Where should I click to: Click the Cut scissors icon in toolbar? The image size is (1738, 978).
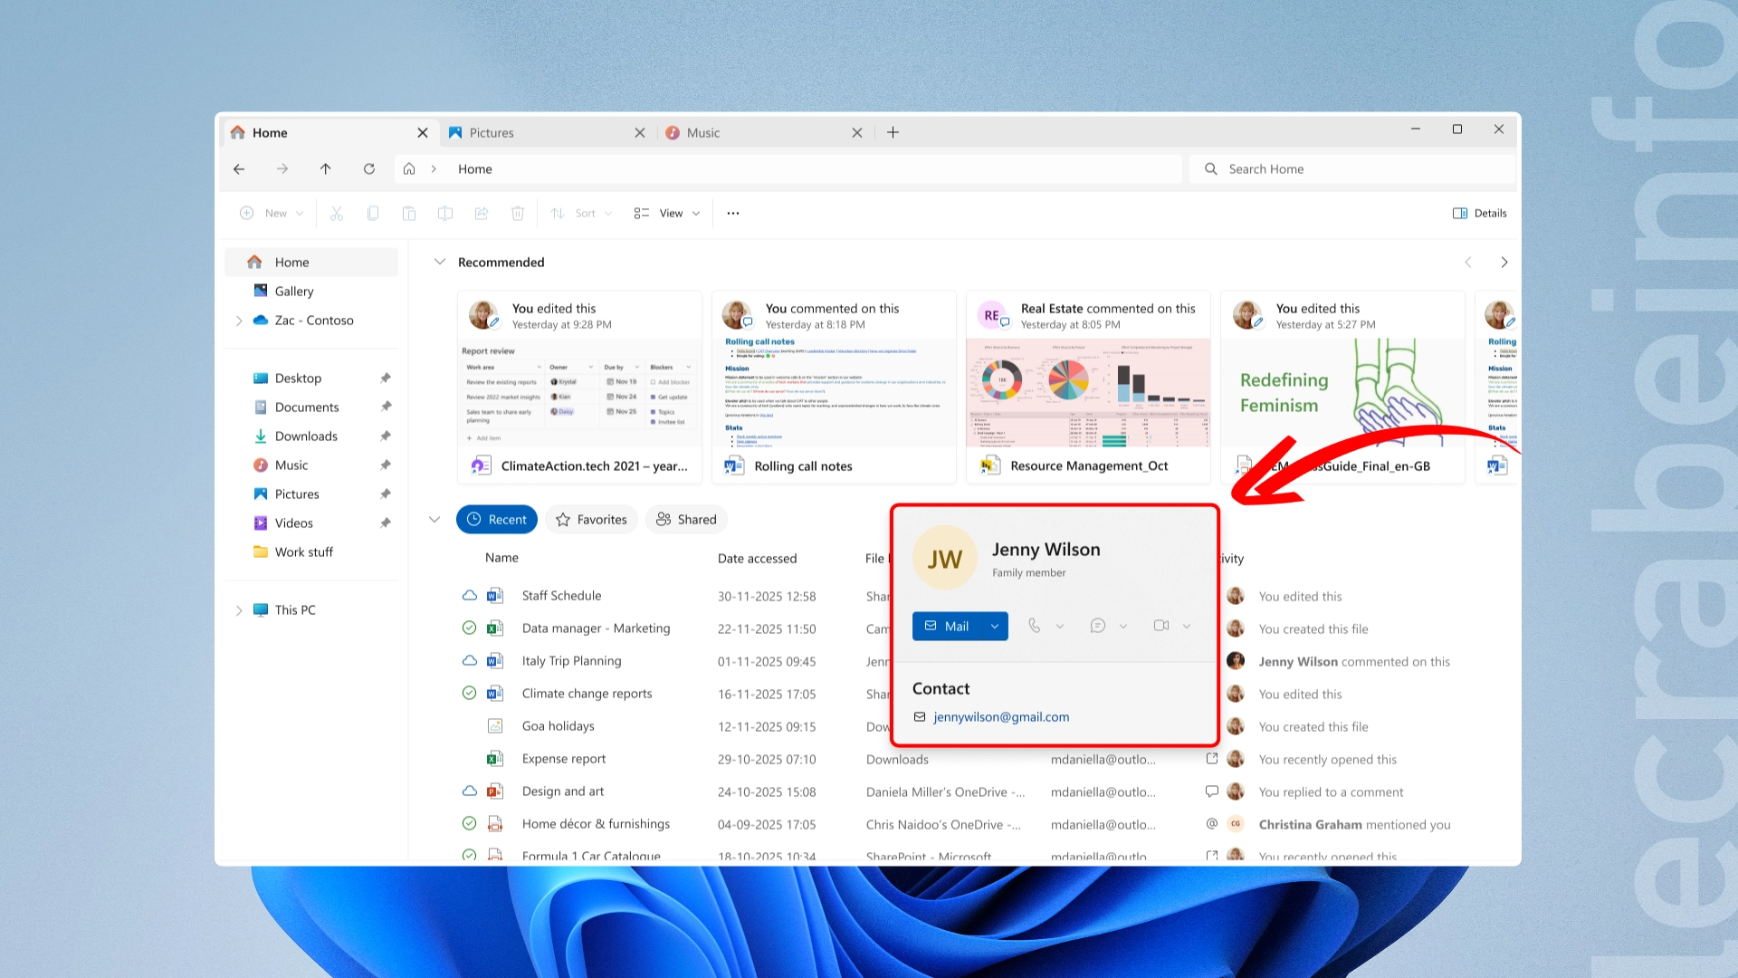pos(337,214)
